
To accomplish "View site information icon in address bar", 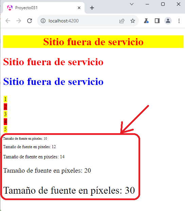I will click(x=43, y=21).
